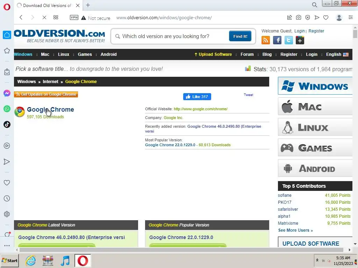Stop loading the page
The height and width of the screenshot is (268, 358).
44,17
